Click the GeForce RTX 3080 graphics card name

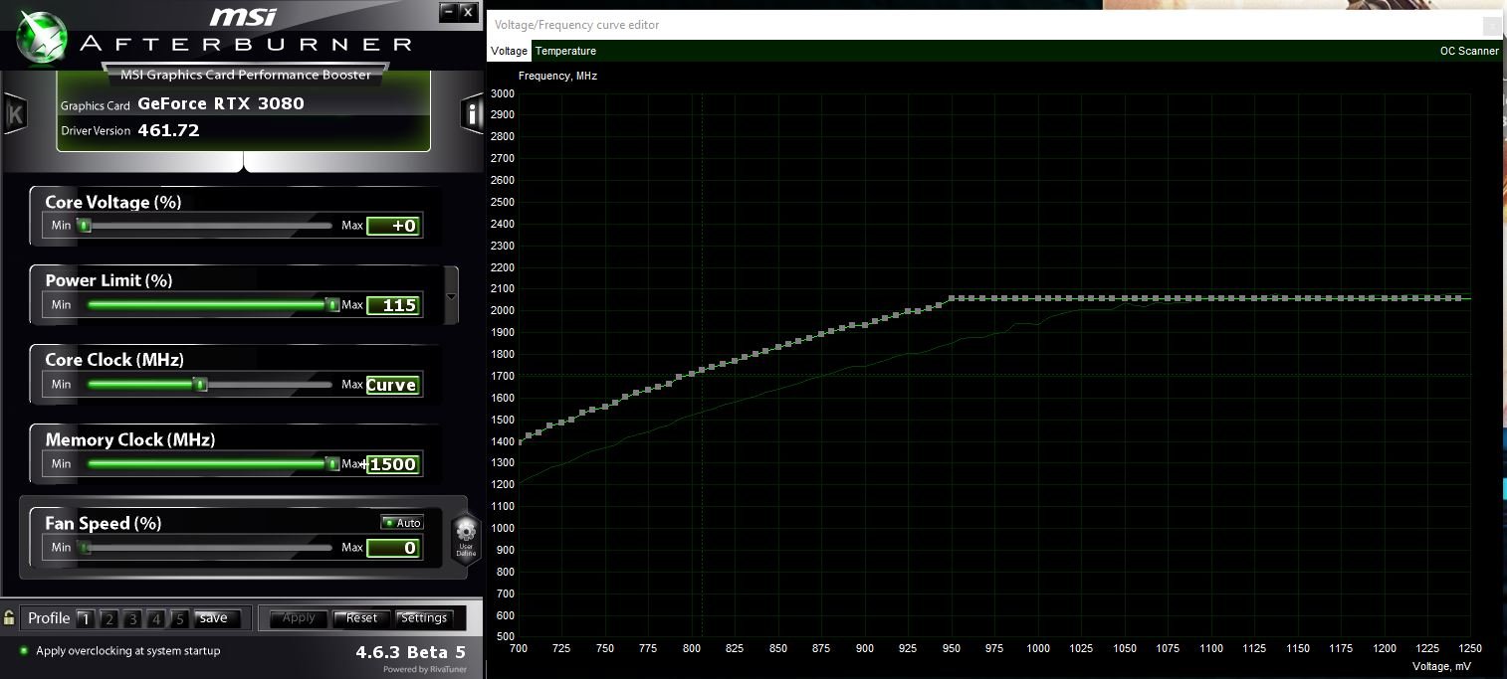(x=221, y=103)
